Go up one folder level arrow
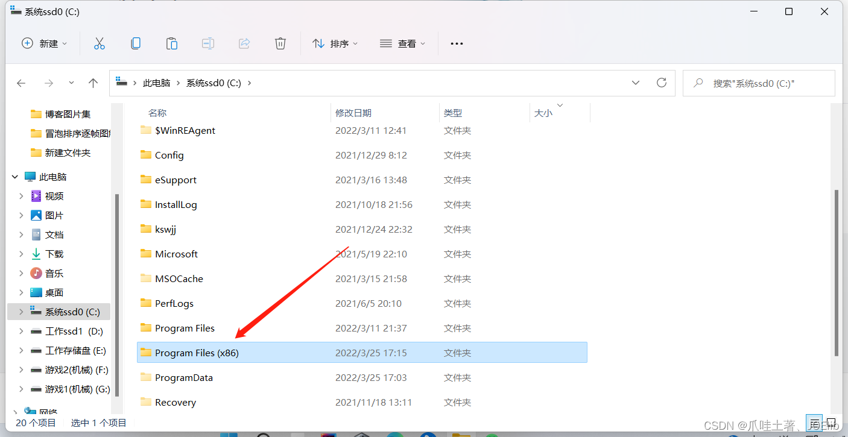 pos(93,83)
